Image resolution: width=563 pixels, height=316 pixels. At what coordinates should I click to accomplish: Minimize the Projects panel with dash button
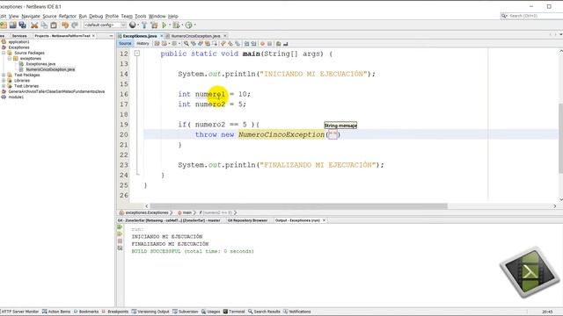point(111,36)
